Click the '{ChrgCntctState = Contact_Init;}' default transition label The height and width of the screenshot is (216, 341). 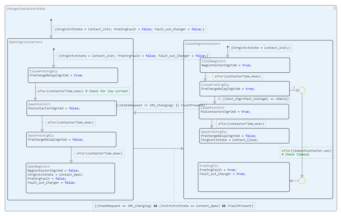click(260, 48)
